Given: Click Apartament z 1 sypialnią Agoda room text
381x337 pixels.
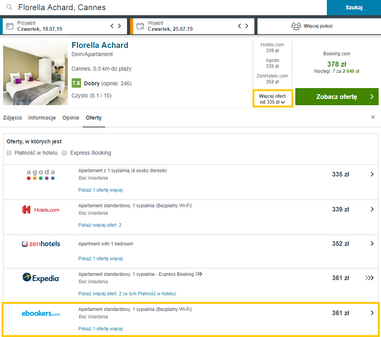Looking at the screenshot, I should pos(123,171).
